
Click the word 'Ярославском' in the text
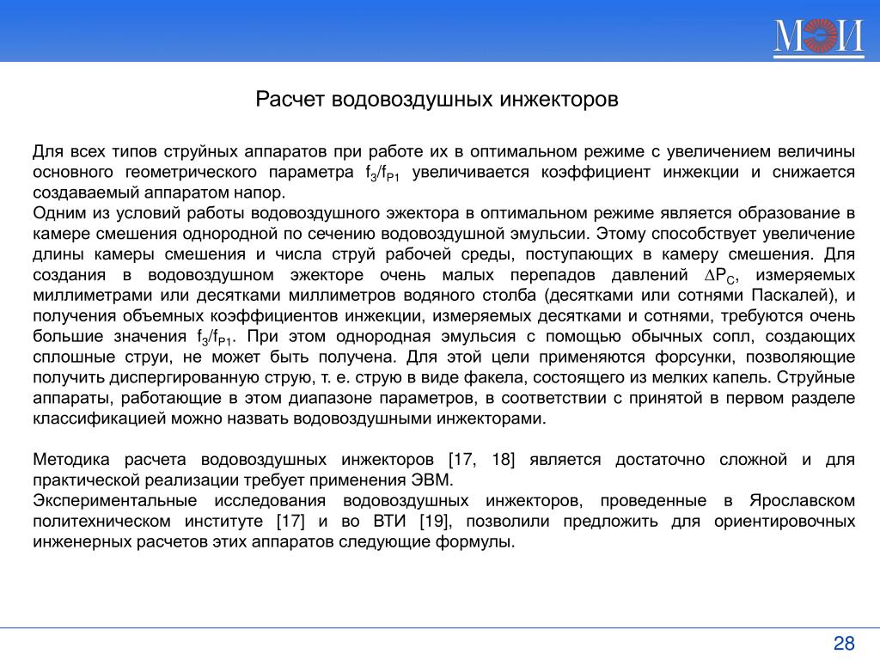point(802,501)
